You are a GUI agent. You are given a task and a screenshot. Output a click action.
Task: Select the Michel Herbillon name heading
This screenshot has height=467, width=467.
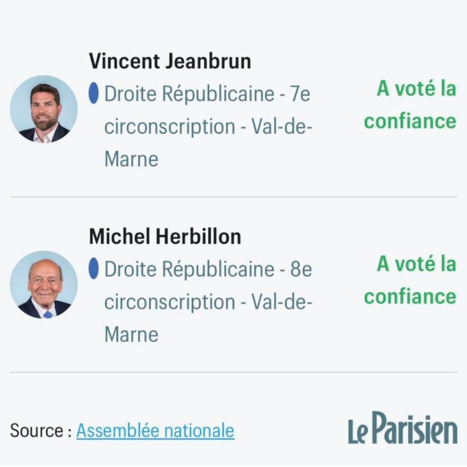(x=165, y=237)
